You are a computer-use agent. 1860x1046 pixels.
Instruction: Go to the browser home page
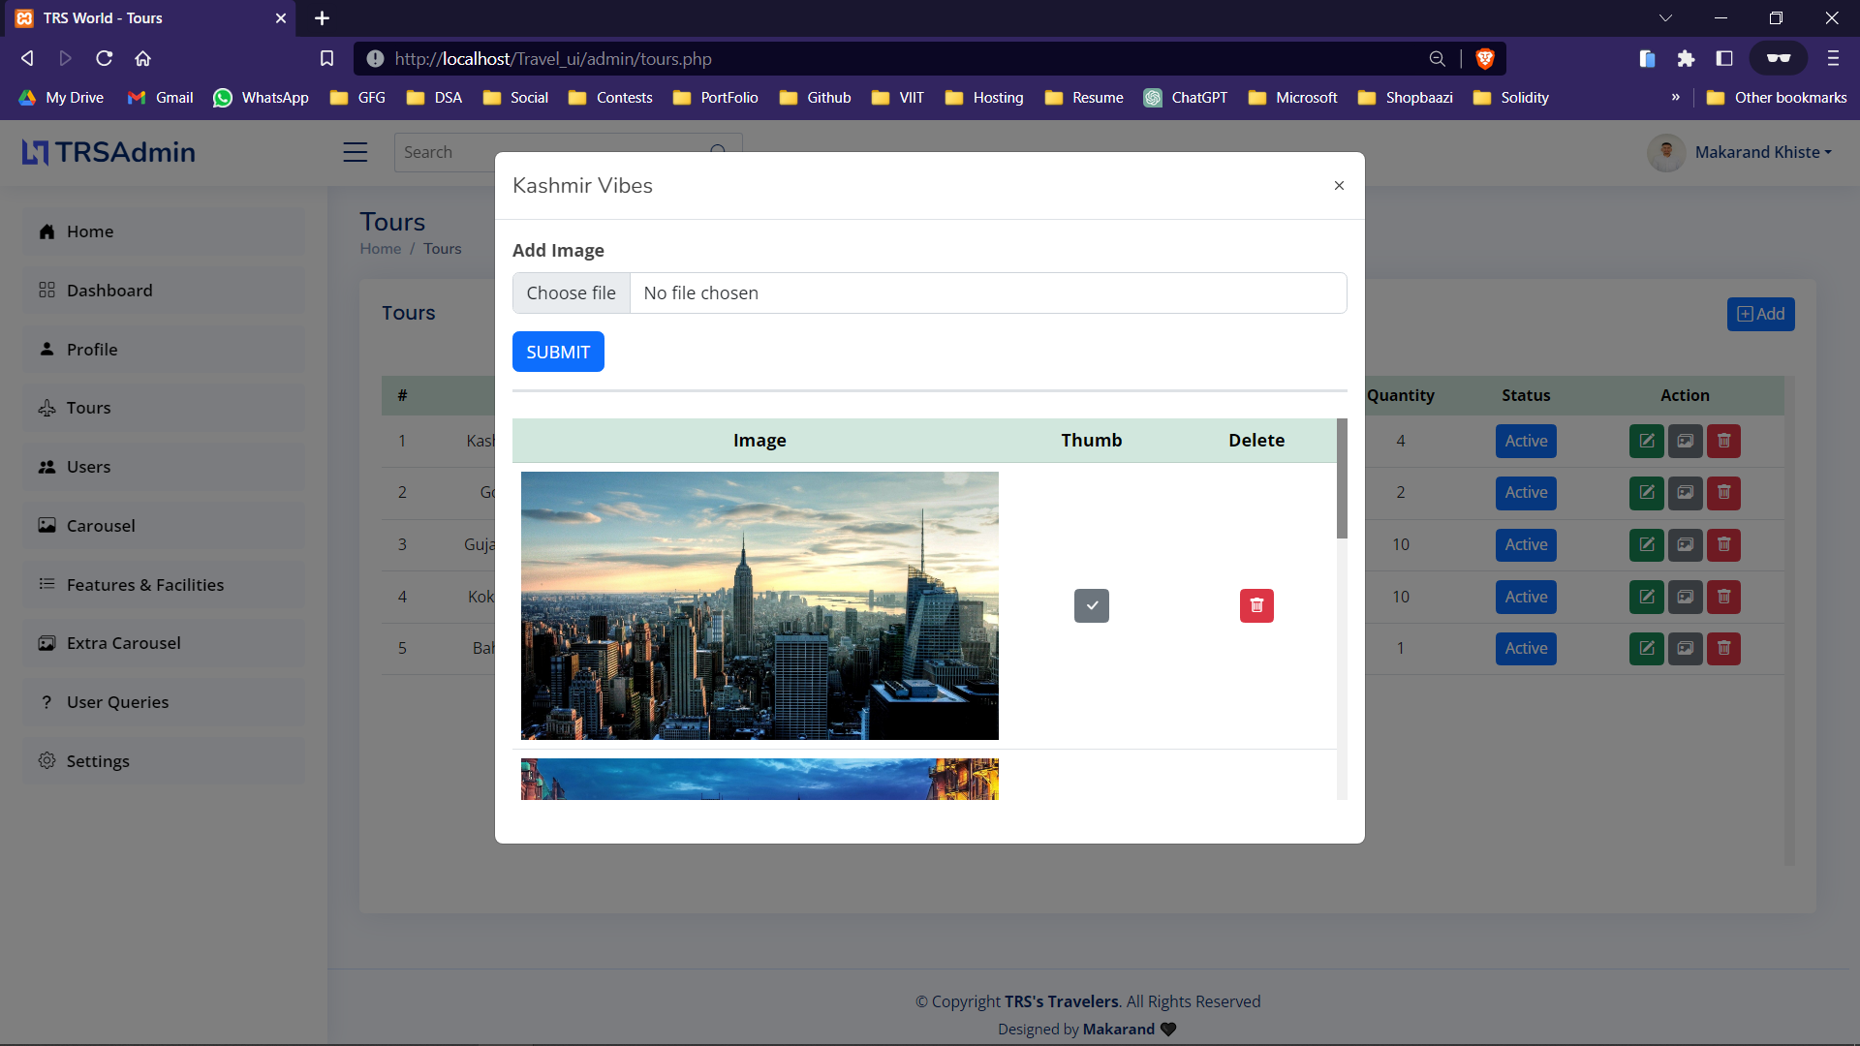[142, 58]
